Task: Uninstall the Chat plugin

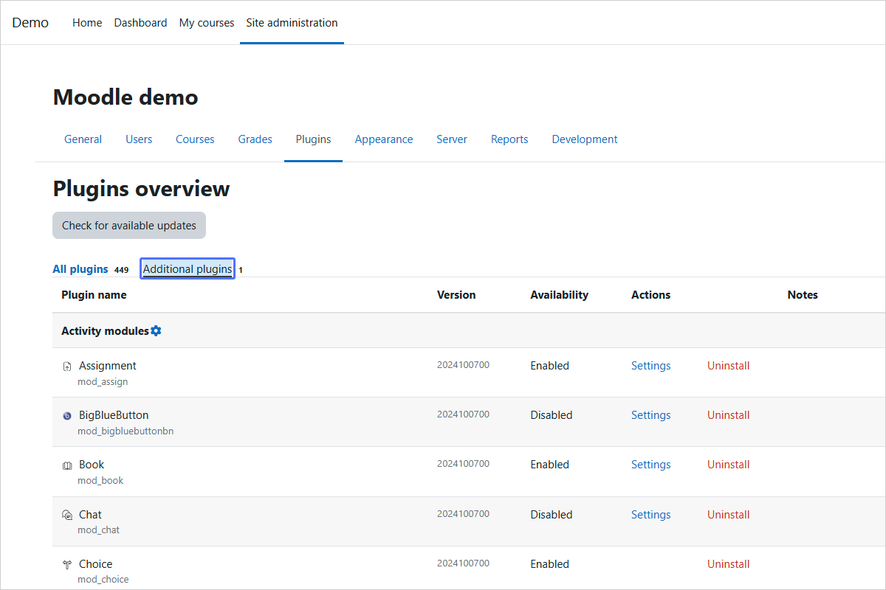Action: pos(728,515)
